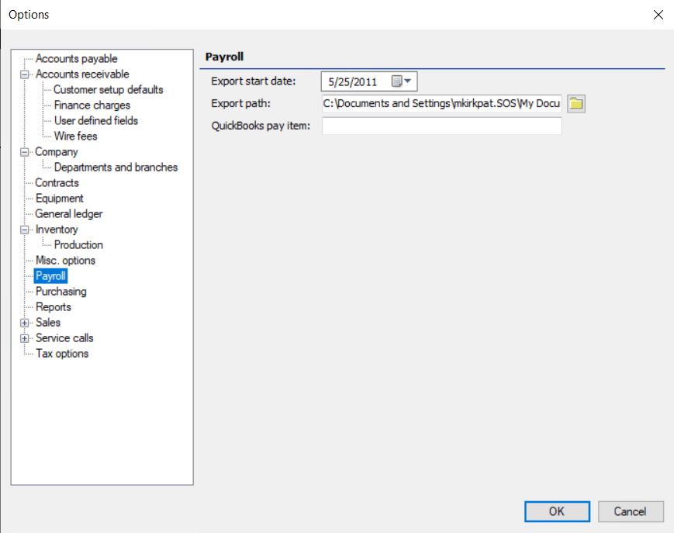Open the Export start date calendar dropdown
Screen dimensions: 674x533
(x=402, y=81)
